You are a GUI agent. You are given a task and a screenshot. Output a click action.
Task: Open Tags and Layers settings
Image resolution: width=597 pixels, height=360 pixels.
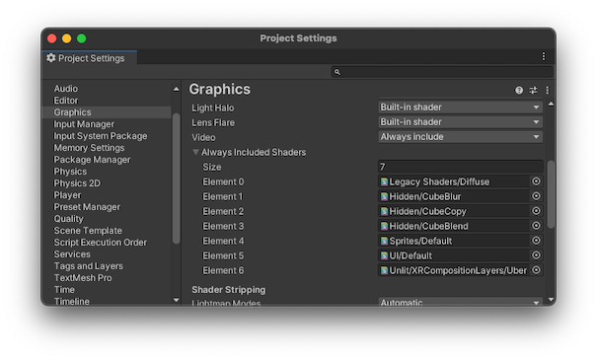tap(89, 266)
